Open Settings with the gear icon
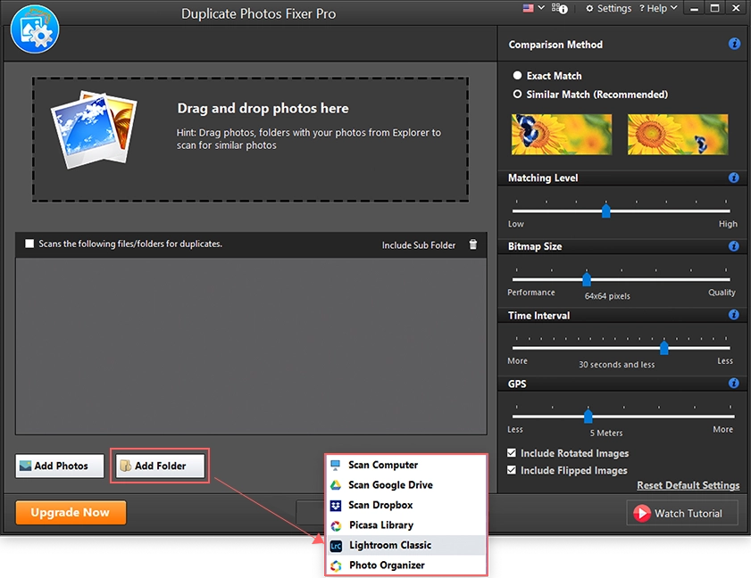 609,9
